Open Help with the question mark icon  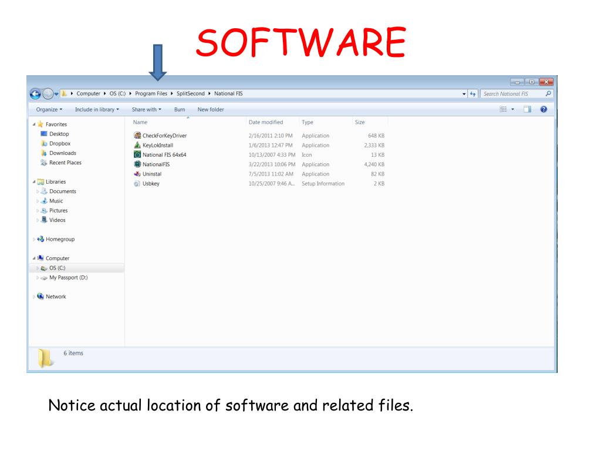click(543, 109)
